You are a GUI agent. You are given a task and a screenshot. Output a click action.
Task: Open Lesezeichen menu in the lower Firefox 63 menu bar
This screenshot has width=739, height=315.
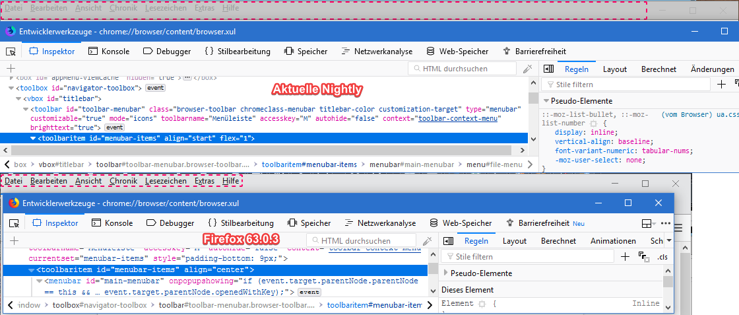[x=166, y=181]
